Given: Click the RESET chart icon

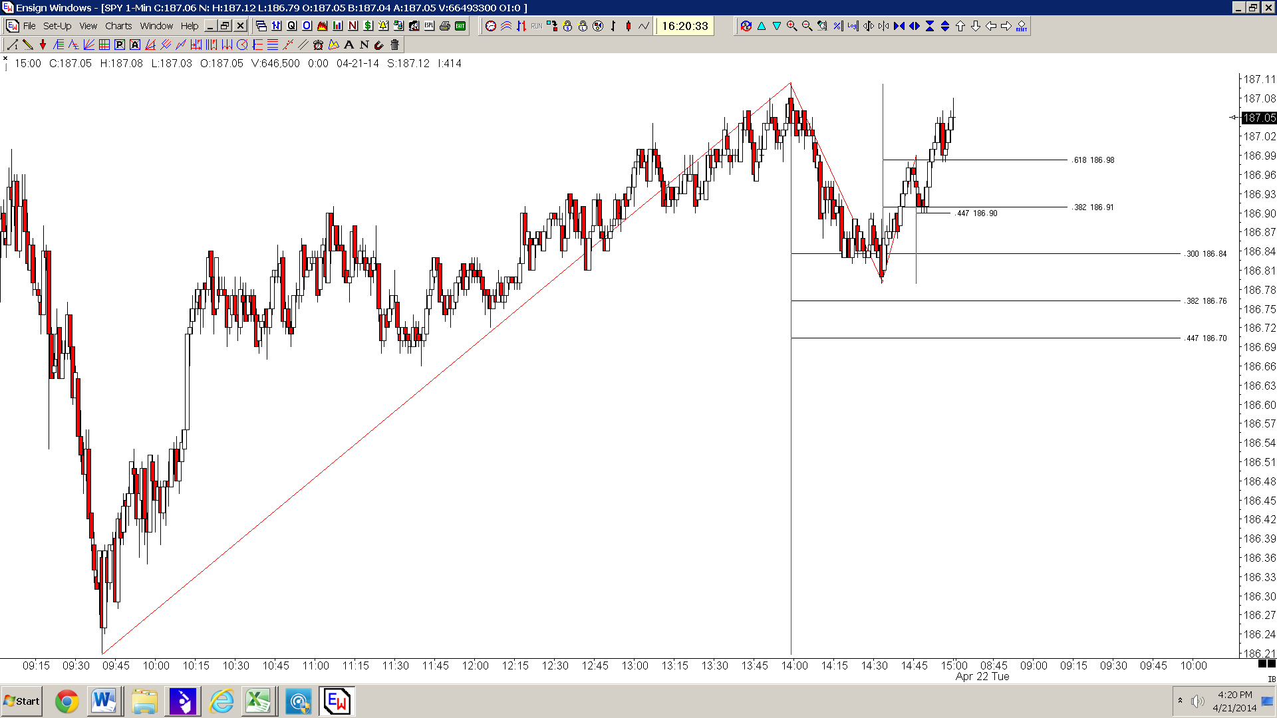Looking at the screenshot, I should click(1022, 26).
